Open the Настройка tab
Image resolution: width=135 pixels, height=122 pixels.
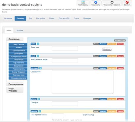[x=41, y=18]
